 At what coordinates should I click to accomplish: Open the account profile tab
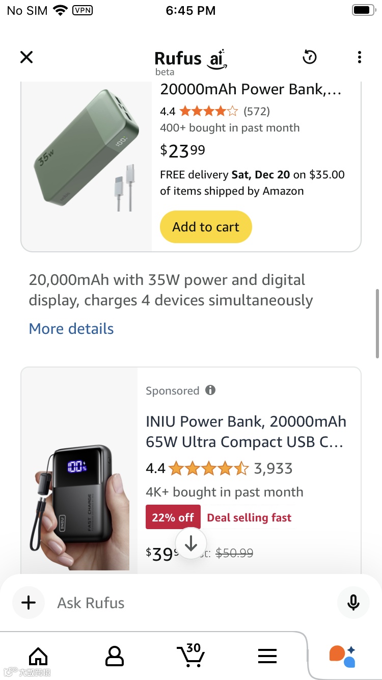115,656
